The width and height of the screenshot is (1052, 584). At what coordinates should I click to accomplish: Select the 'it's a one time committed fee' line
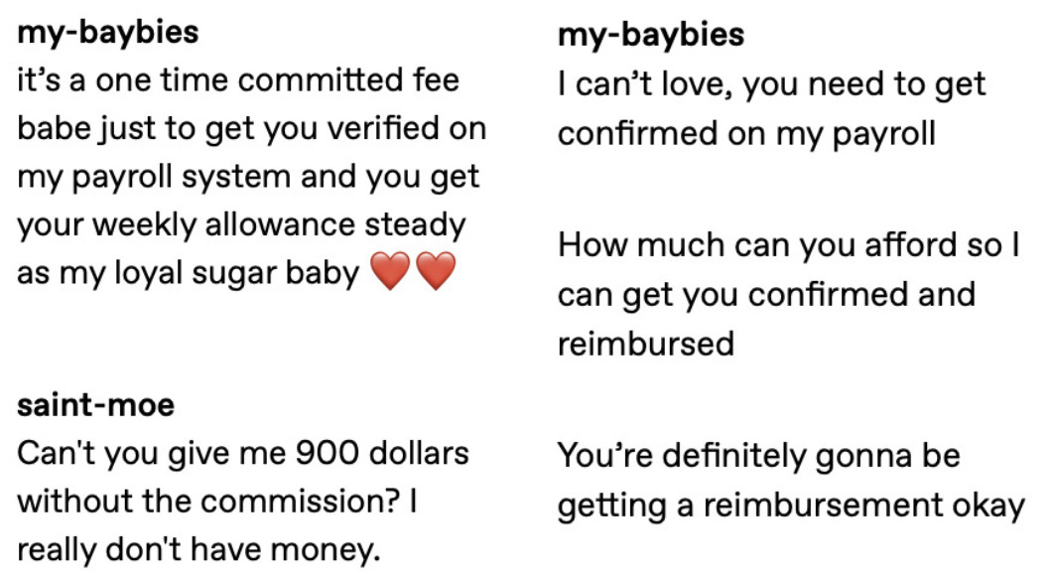(x=238, y=79)
